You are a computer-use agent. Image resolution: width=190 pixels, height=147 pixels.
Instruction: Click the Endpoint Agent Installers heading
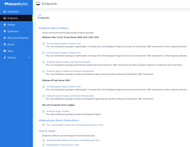pos(54,28)
